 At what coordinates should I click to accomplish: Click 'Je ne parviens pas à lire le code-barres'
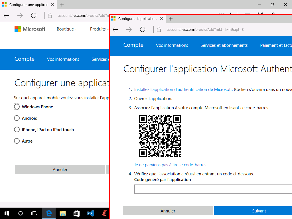pyautogui.click(x=170, y=165)
